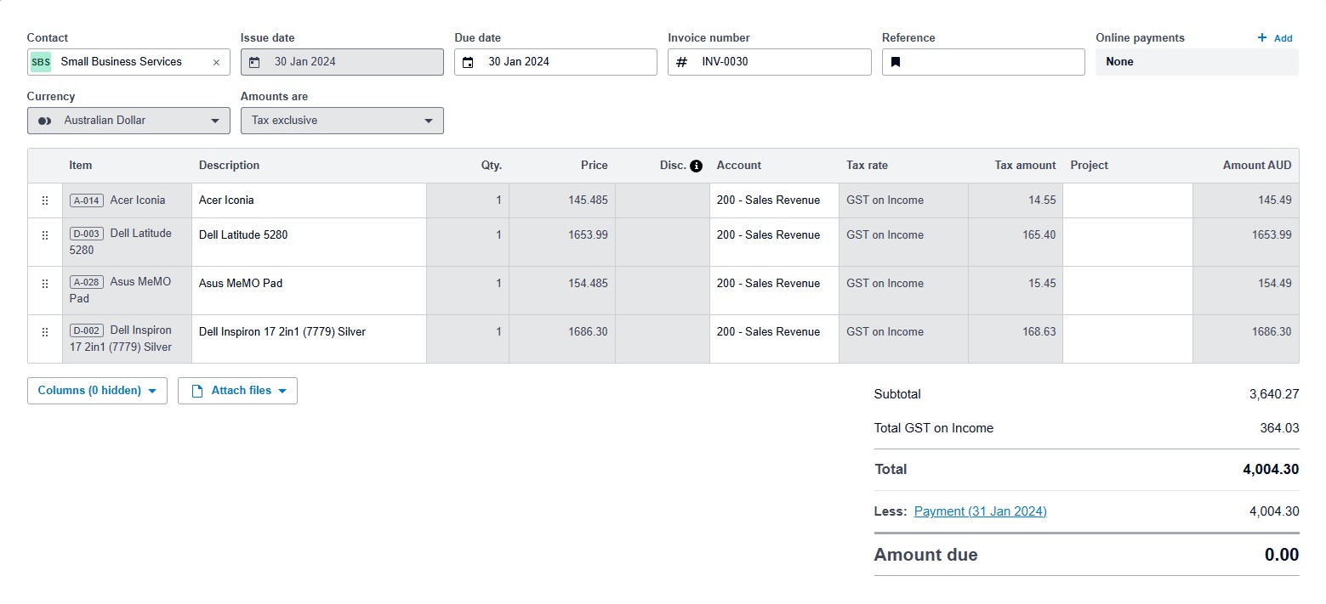Expand the Amounts are dropdown
Viewport: 1326px width, 604px height.
pyautogui.click(x=342, y=121)
